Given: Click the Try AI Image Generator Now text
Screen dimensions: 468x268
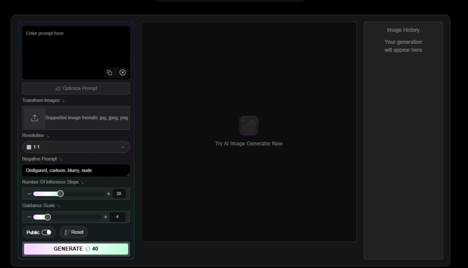Looking at the screenshot, I should [x=249, y=144].
